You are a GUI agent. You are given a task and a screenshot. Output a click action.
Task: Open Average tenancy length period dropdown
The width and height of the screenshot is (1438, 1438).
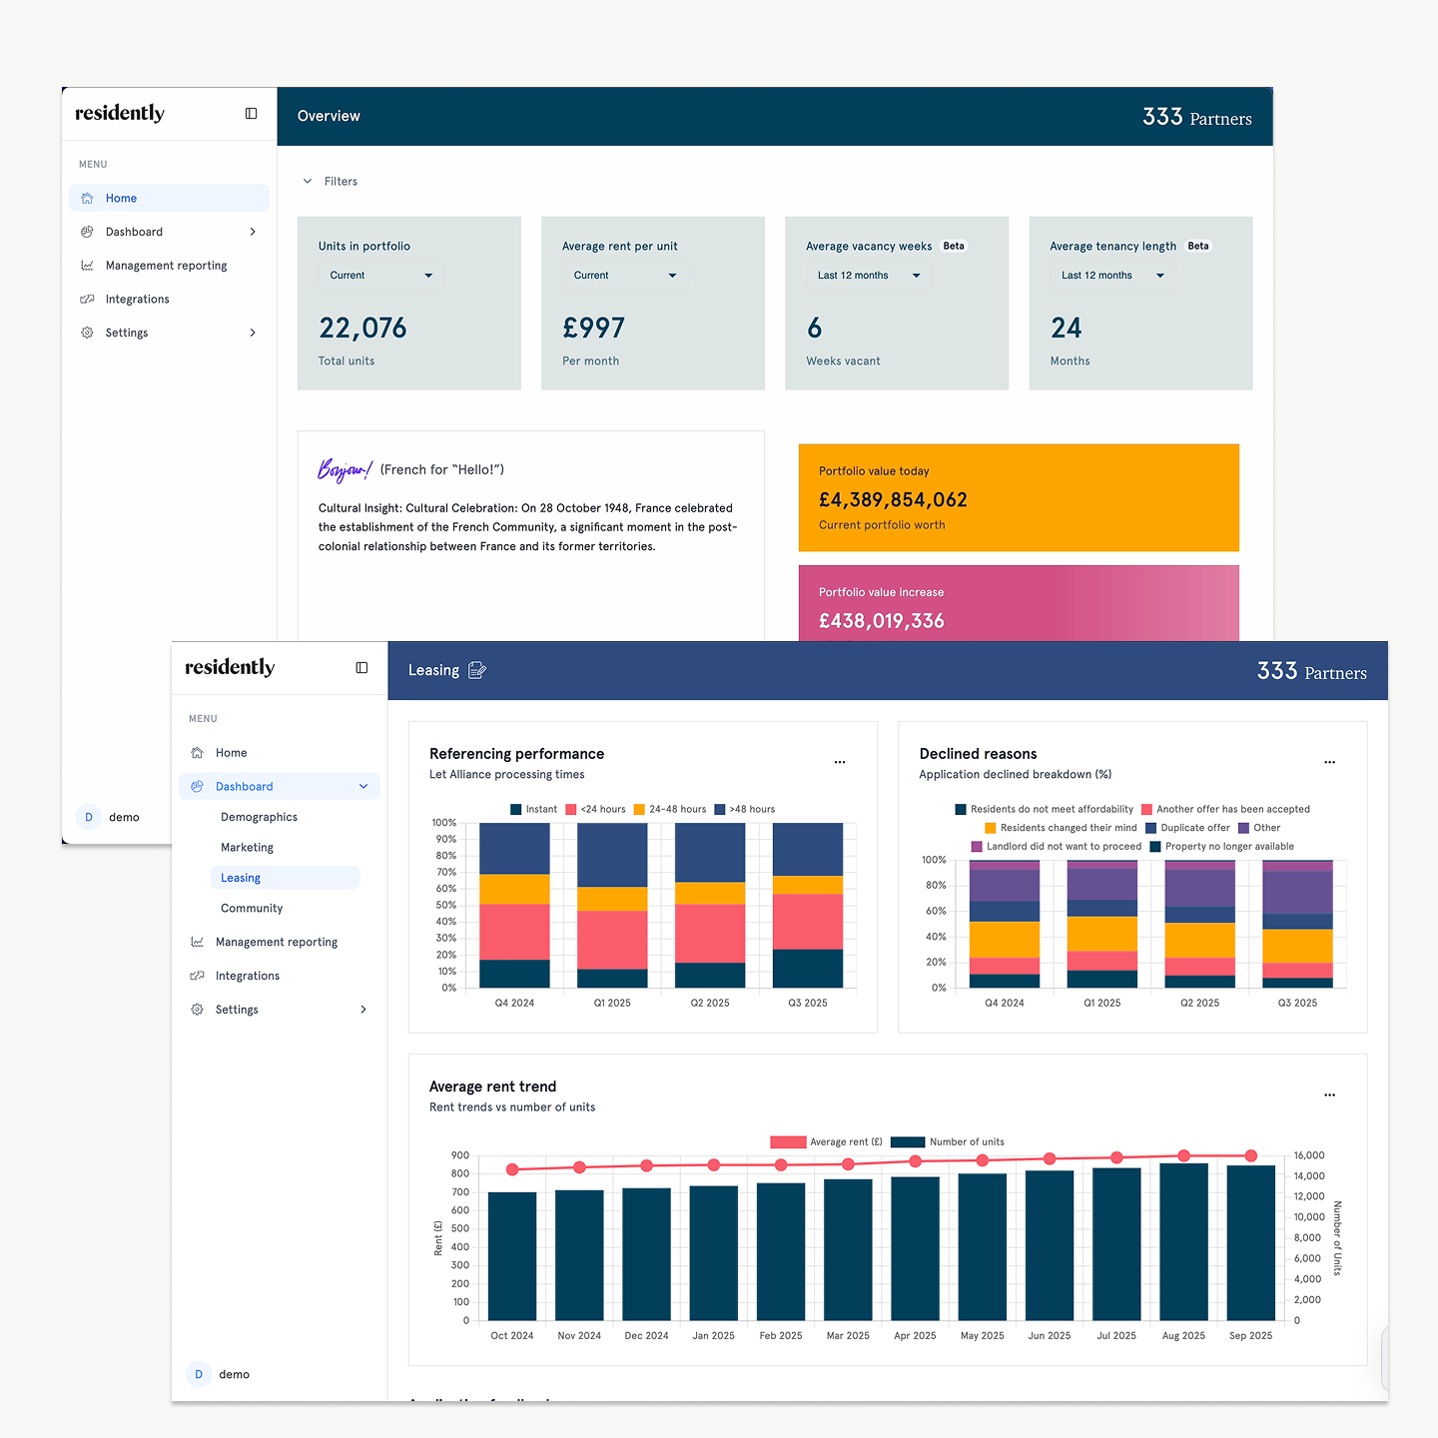click(1112, 276)
